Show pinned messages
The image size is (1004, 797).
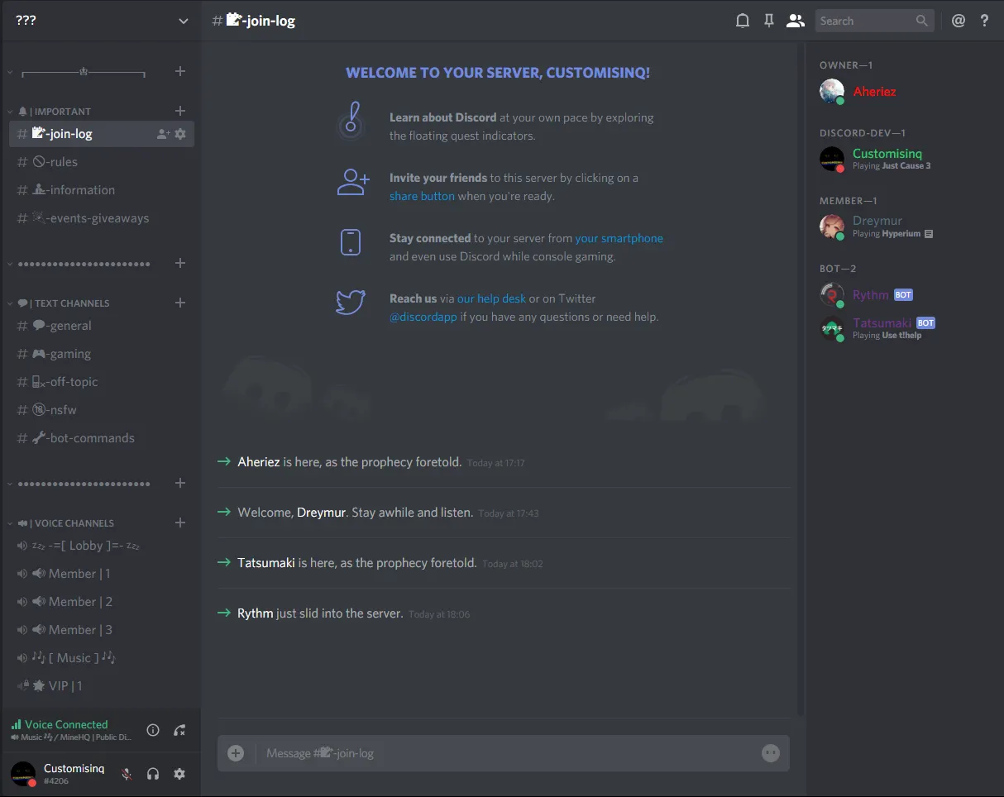click(769, 21)
